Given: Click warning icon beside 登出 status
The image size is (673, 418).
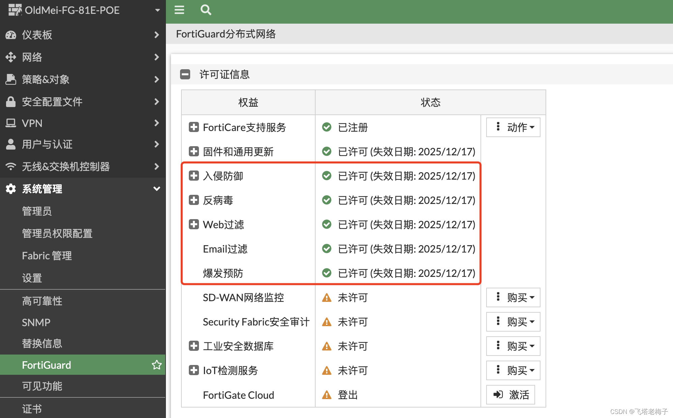Looking at the screenshot, I should 327,395.
